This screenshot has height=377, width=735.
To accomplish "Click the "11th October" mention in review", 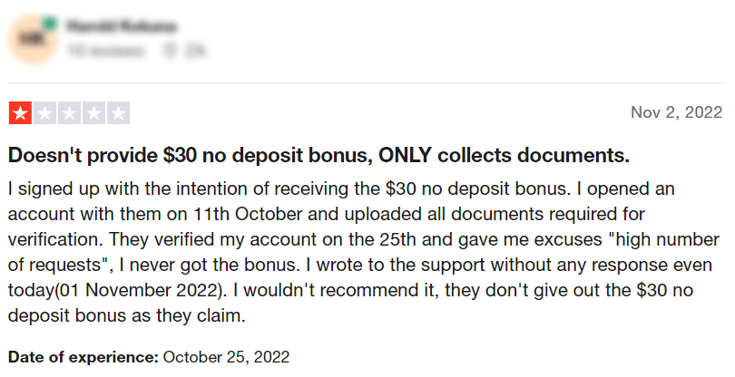I will pyautogui.click(x=248, y=214).
